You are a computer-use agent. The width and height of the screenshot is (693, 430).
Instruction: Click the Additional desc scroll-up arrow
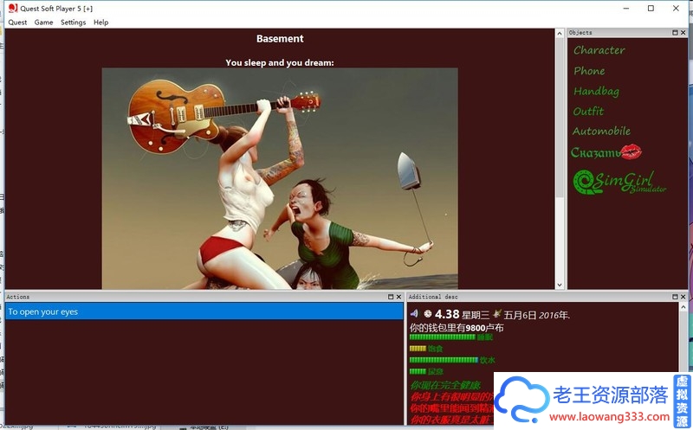(683, 307)
